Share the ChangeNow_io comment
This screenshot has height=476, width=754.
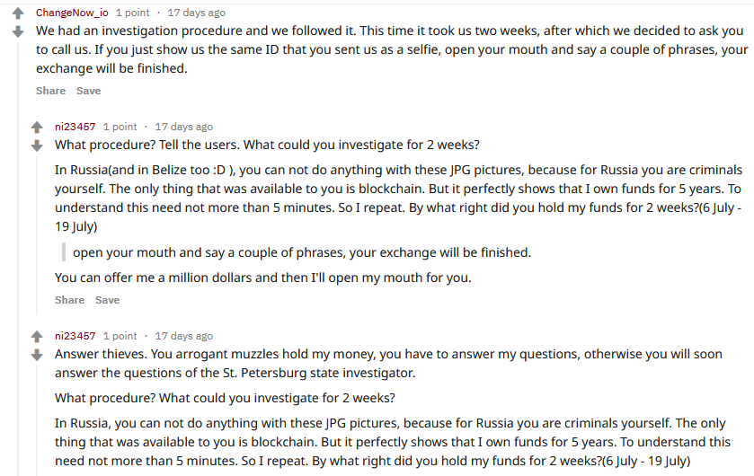tap(50, 91)
